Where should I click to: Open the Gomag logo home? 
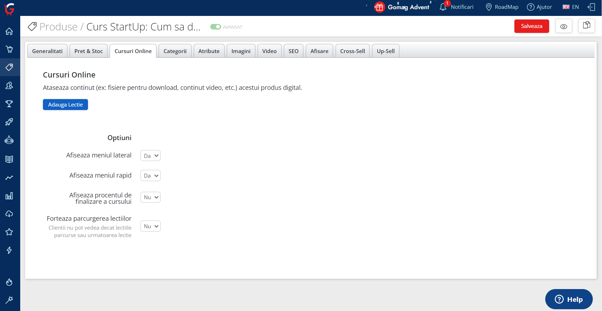pos(9,8)
